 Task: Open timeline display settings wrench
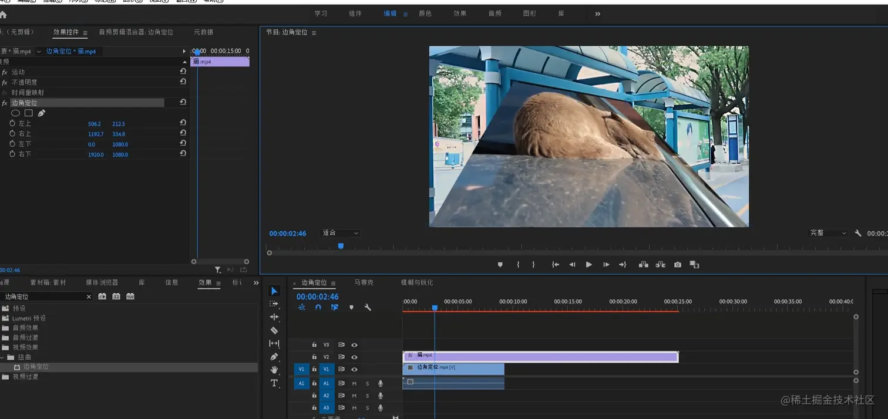[x=368, y=307]
